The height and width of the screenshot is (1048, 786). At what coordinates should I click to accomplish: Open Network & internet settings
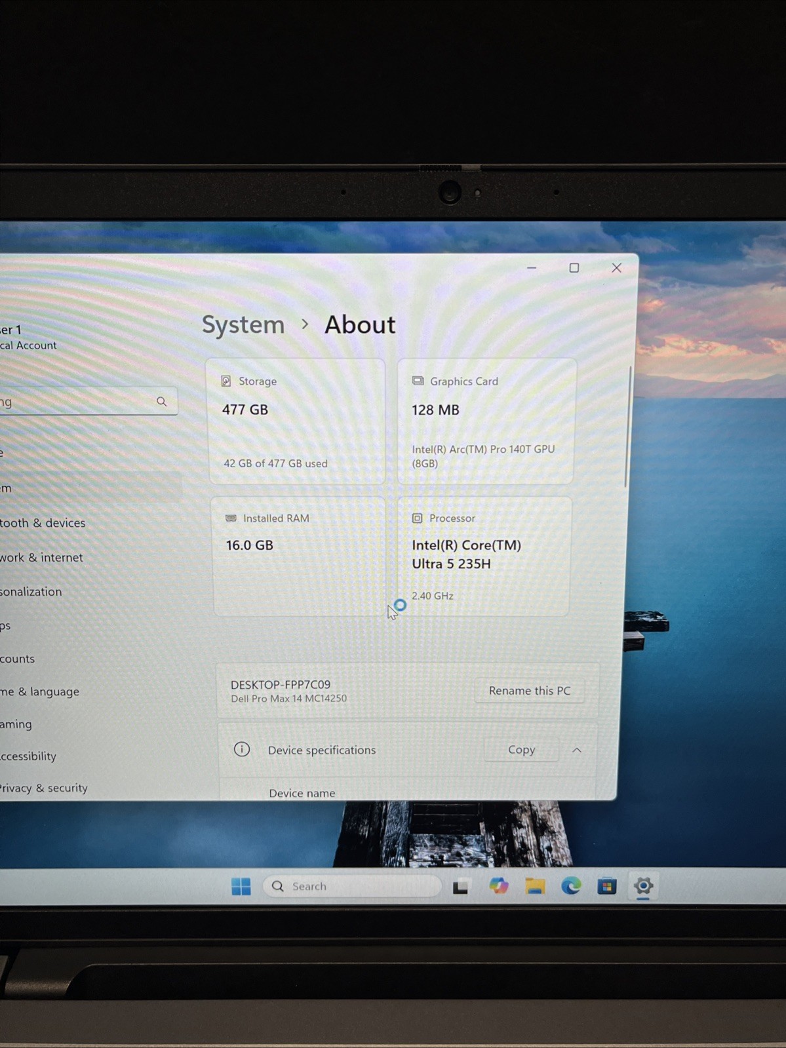[x=41, y=558]
